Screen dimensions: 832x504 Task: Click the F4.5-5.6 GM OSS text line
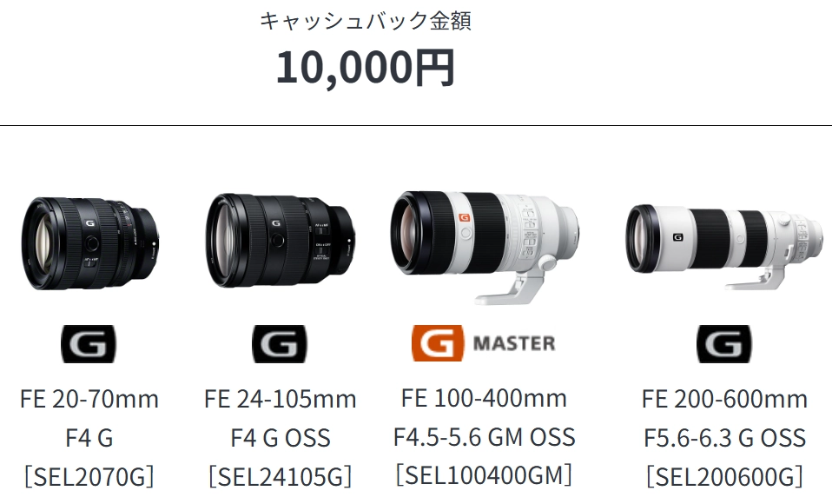click(x=485, y=437)
